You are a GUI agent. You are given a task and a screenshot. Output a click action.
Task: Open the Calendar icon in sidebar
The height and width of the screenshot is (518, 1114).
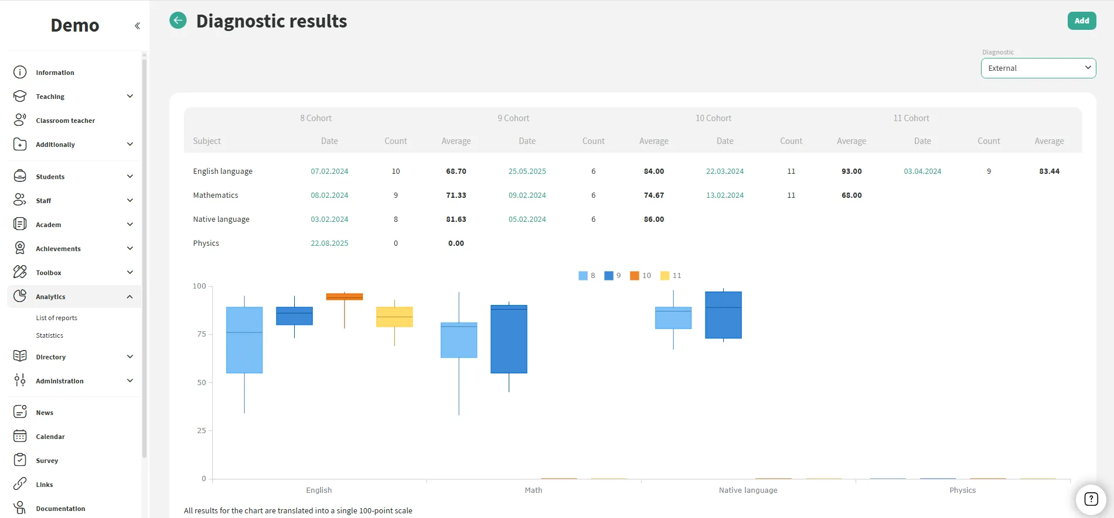point(20,437)
